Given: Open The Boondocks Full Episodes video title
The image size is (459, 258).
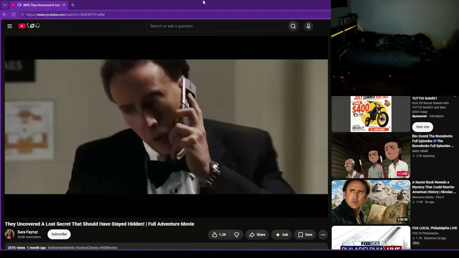Looking at the screenshot, I should coord(433,141).
